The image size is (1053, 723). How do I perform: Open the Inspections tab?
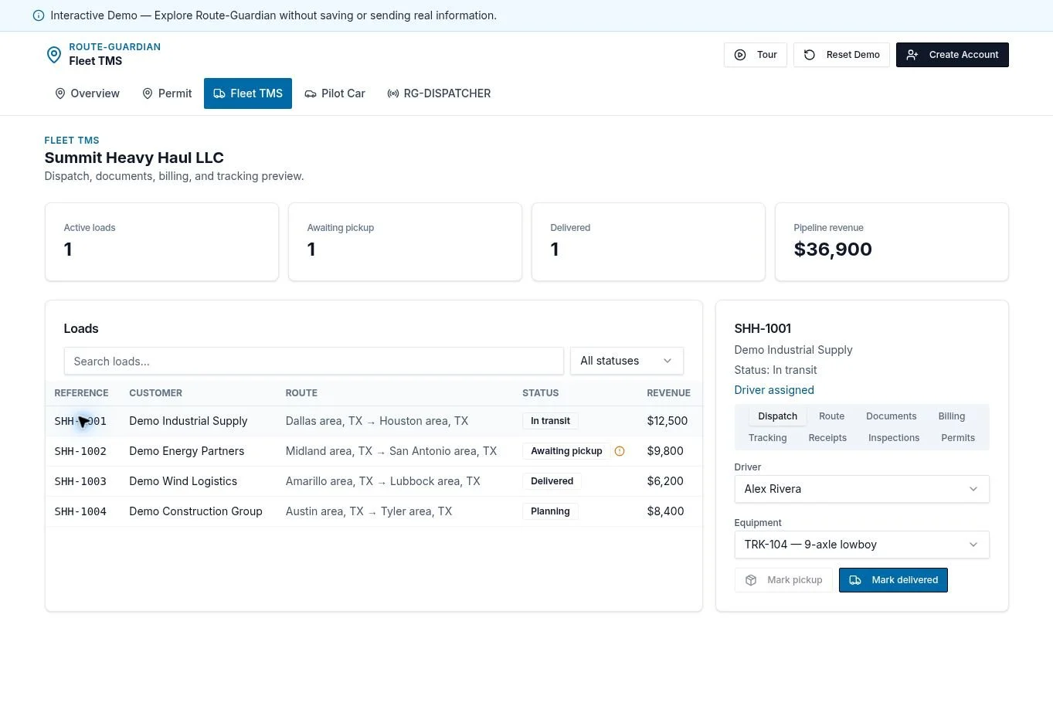(x=894, y=438)
